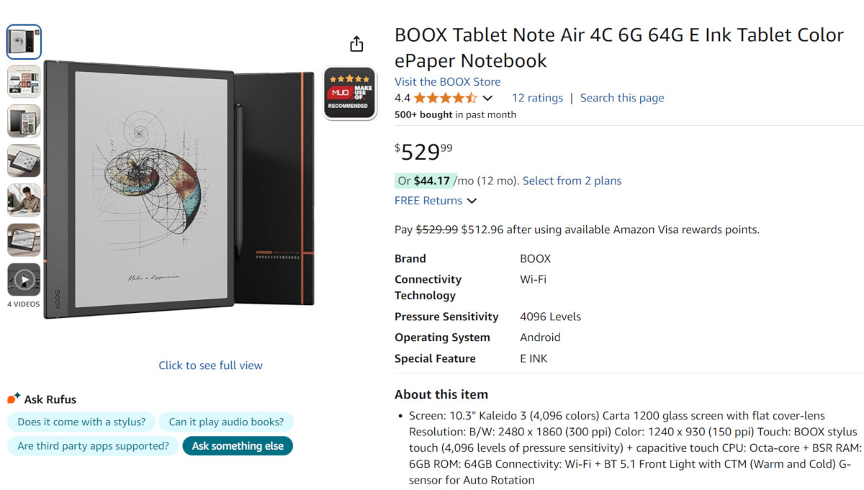
Task: Expand the FREE Returns dropdown
Action: (472, 201)
